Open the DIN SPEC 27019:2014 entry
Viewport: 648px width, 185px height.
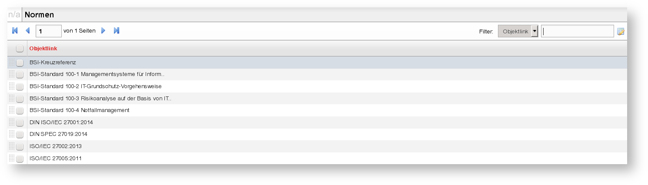pos(58,134)
